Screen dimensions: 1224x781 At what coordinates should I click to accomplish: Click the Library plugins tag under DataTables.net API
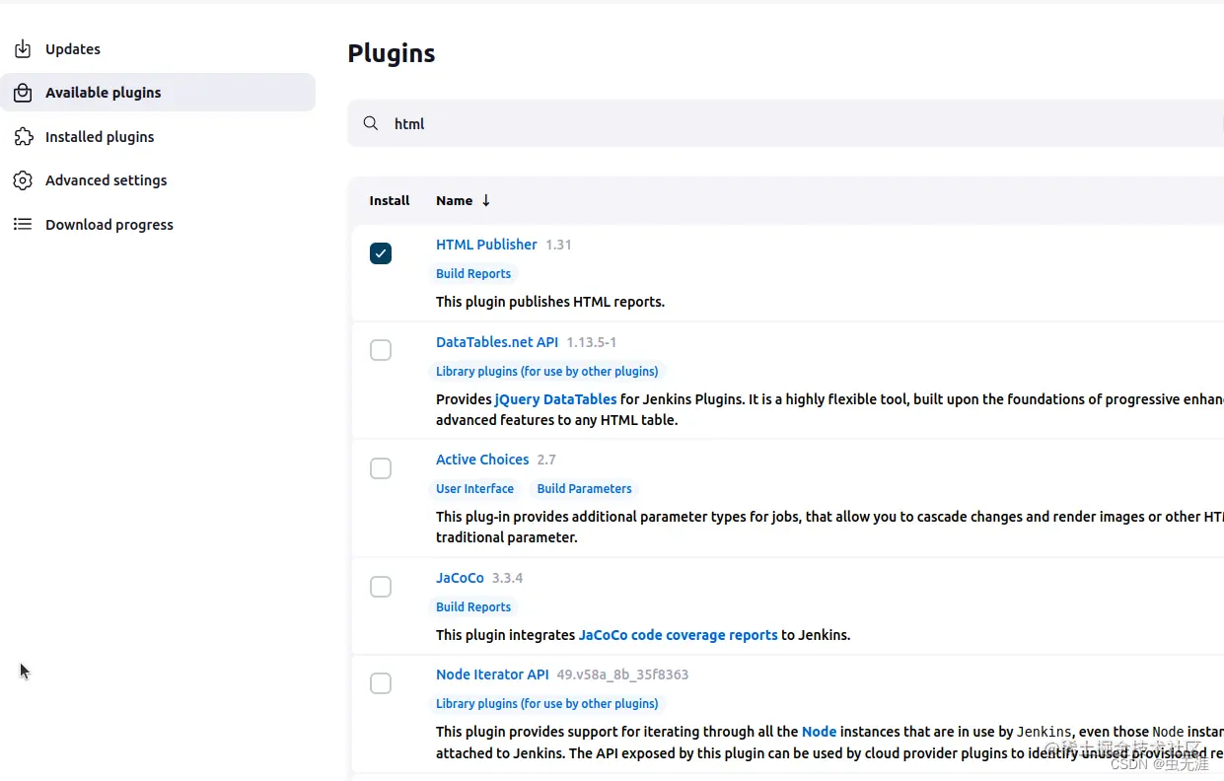tap(546, 372)
